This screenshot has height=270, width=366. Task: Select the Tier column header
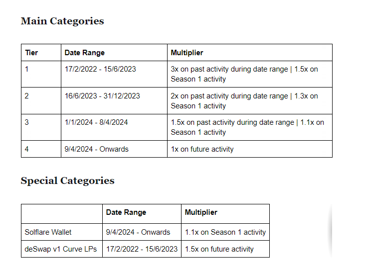tap(41, 53)
